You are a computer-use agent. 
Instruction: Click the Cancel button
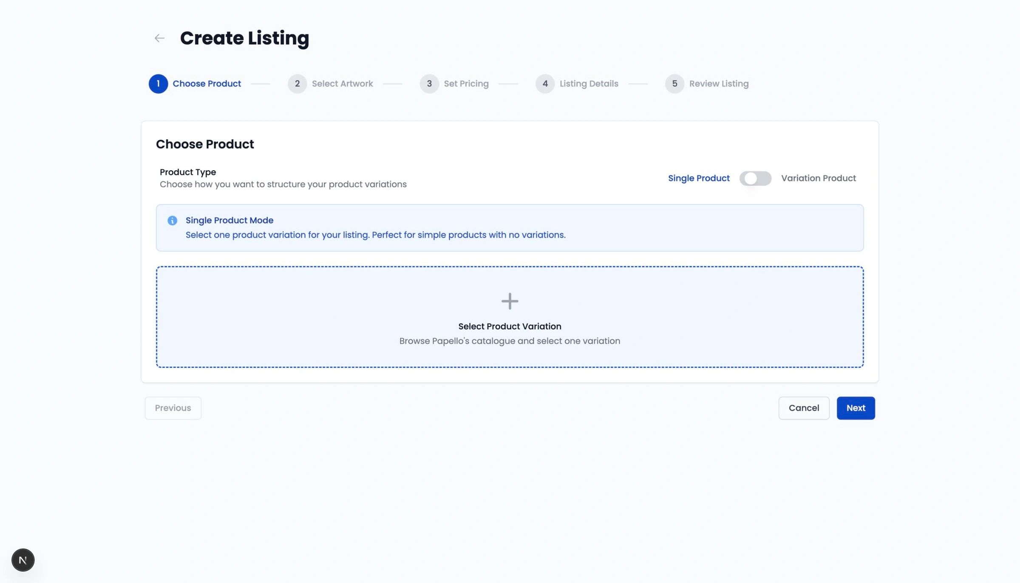tap(804, 408)
